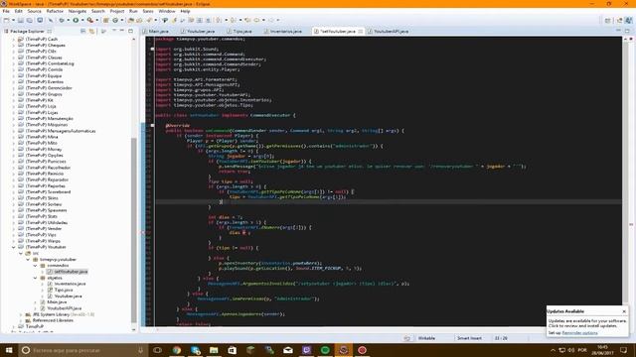Open the File menu
Screen dimensions: 636x357
[6, 11]
